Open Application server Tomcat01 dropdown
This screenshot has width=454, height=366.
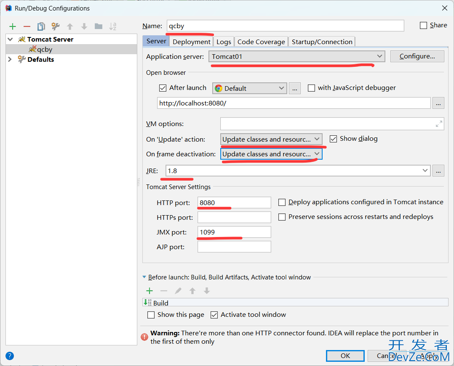[x=297, y=56]
